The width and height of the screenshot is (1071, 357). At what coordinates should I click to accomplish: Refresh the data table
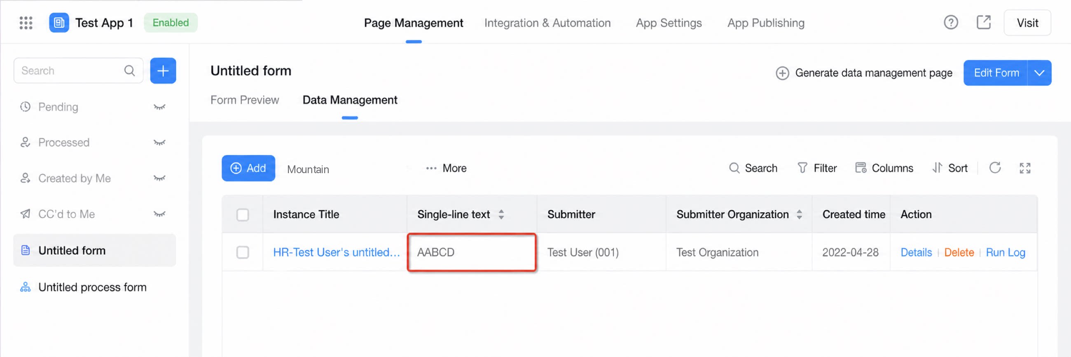point(994,168)
